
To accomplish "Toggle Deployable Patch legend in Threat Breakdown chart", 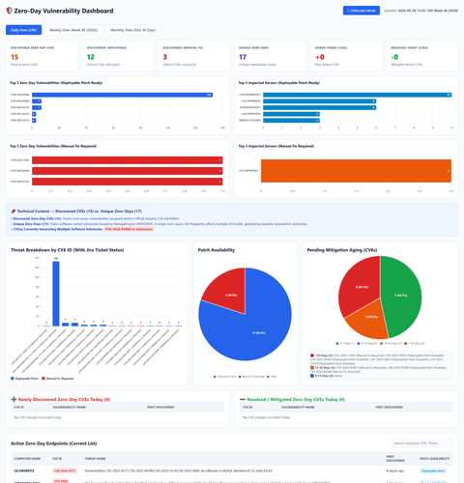I will click(x=24, y=379).
